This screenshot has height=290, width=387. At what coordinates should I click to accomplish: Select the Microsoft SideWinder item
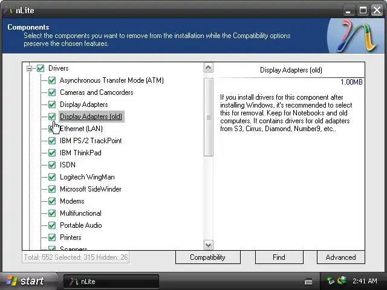coord(91,189)
